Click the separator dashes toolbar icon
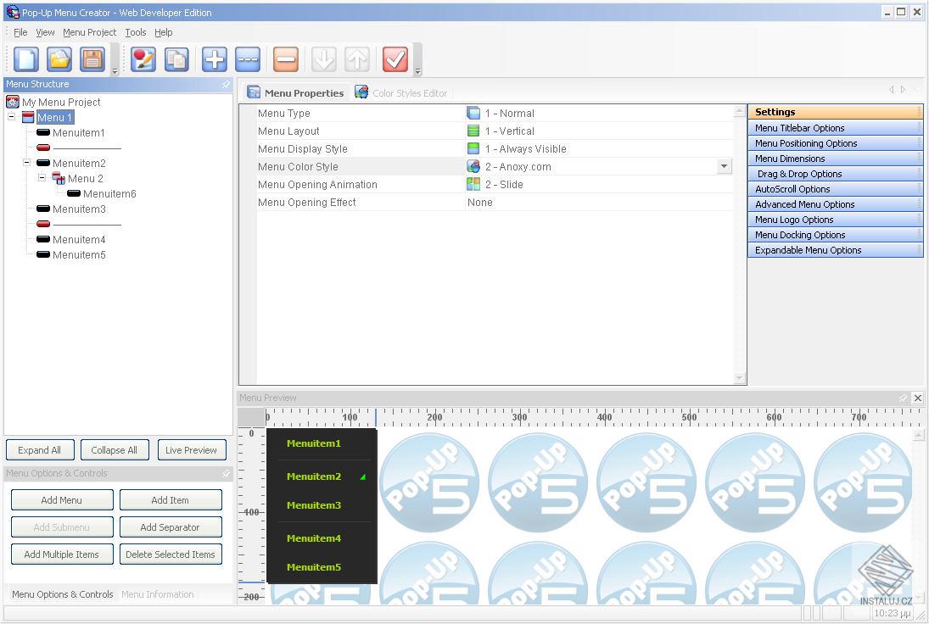Screen dimensions: 929x624 click(248, 59)
